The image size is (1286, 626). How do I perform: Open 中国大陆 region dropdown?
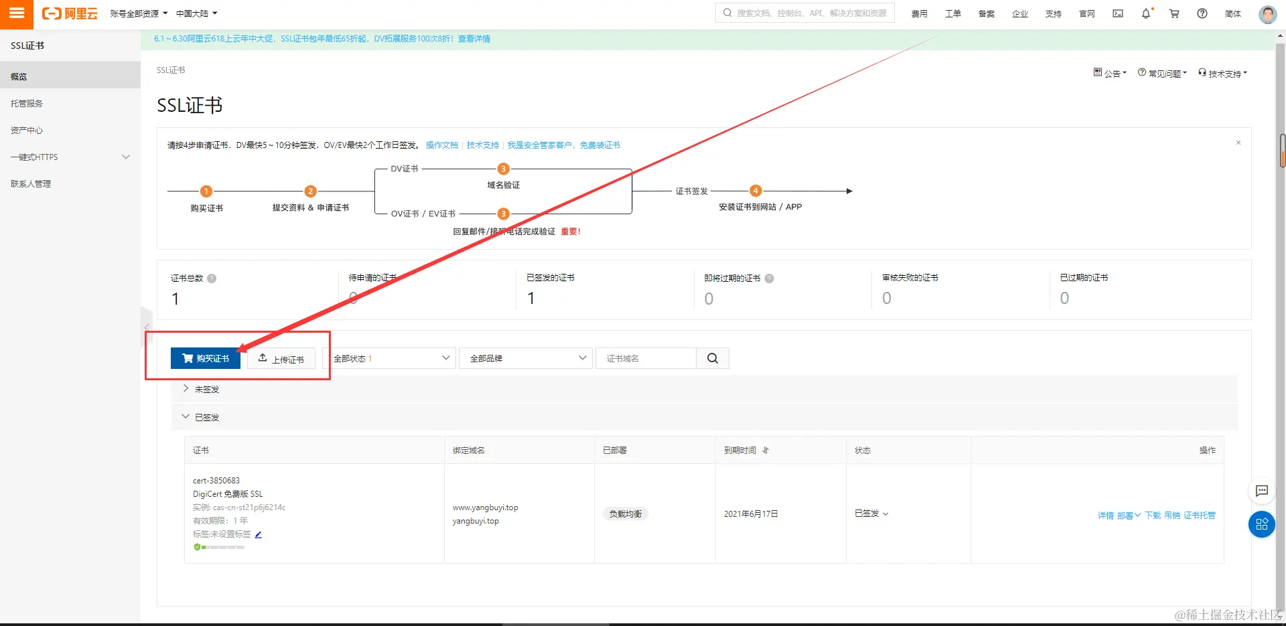[197, 13]
